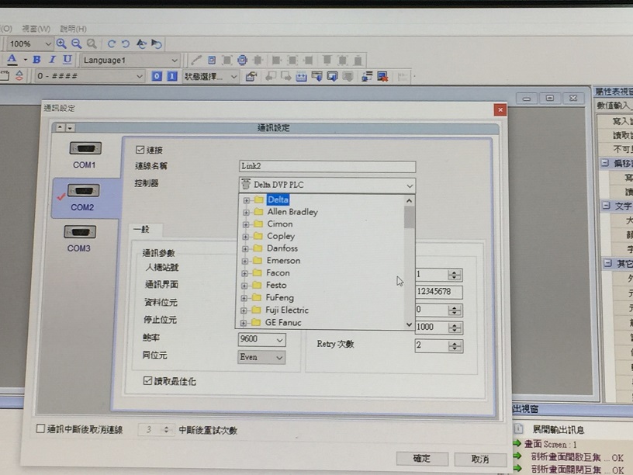Screen dimensions: 633x475
Task: Click the 取消 button
Action: [480, 459]
